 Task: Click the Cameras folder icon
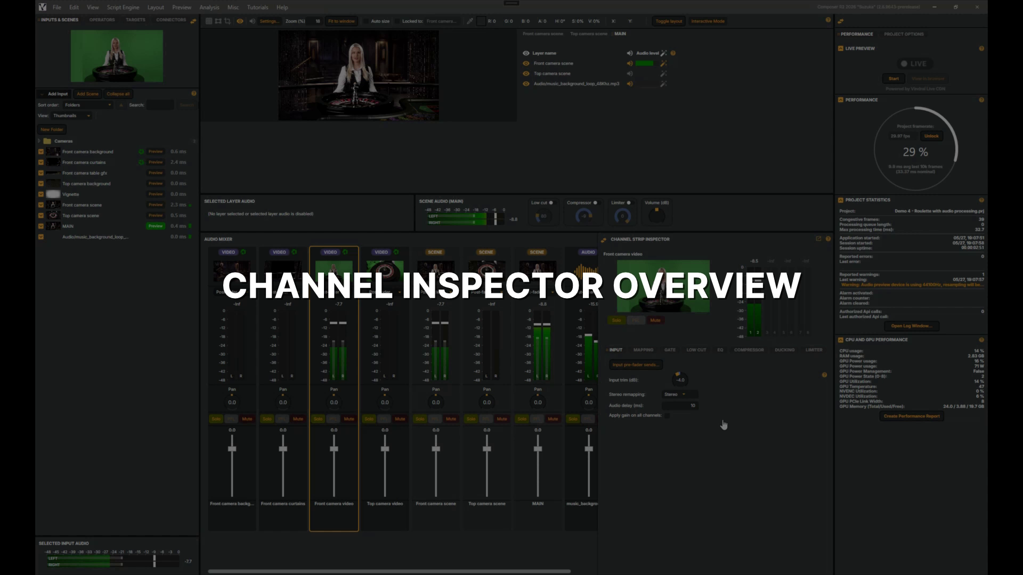47,141
